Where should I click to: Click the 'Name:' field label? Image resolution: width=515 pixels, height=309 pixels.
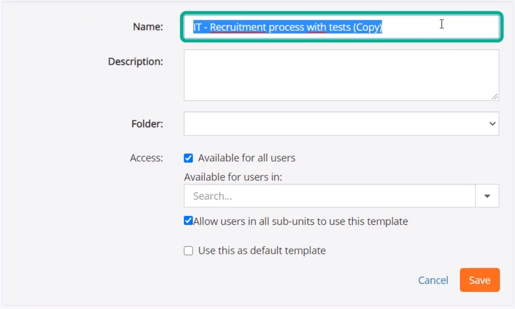click(148, 27)
